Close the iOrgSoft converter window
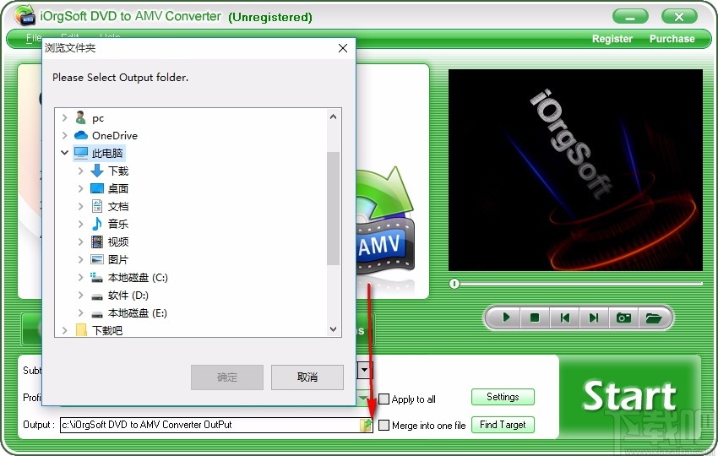 click(679, 17)
